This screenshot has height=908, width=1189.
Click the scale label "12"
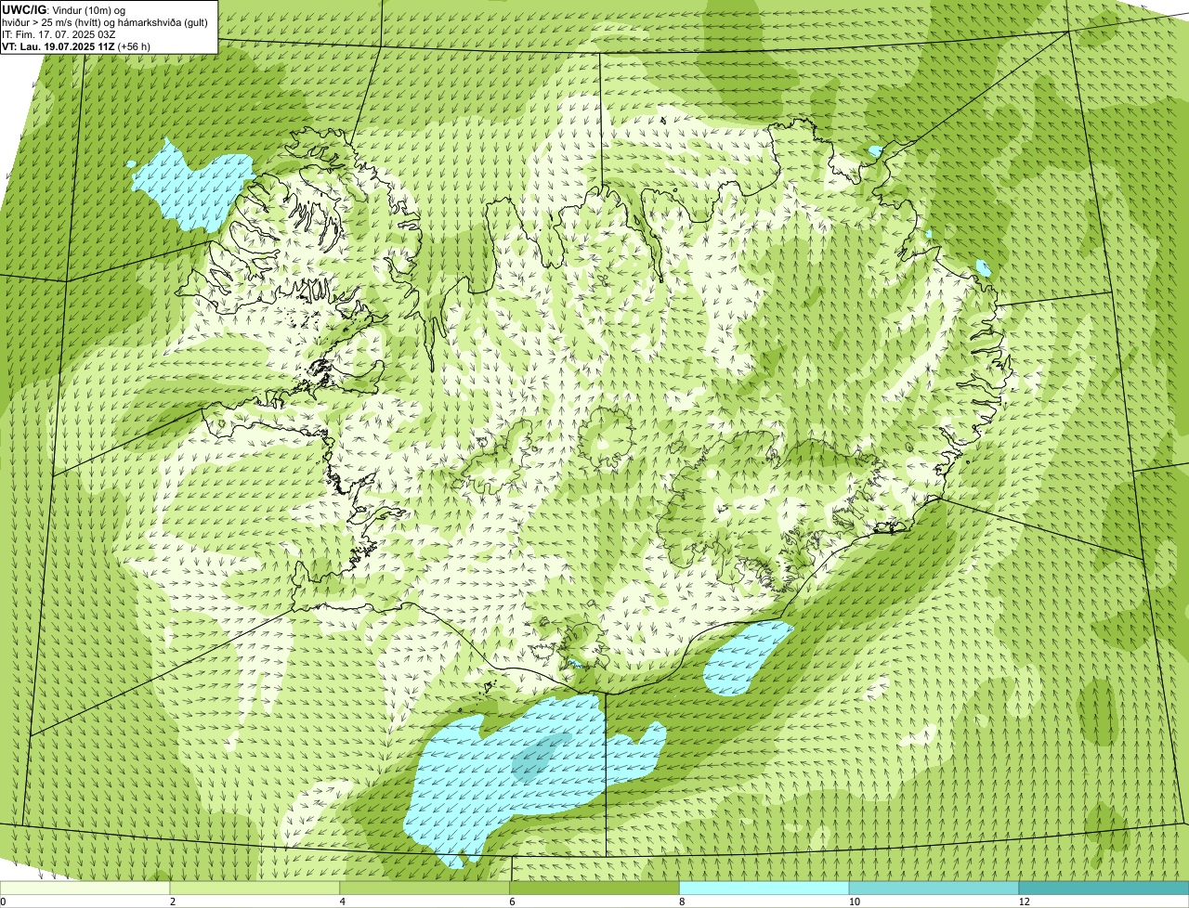tap(1023, 902)
